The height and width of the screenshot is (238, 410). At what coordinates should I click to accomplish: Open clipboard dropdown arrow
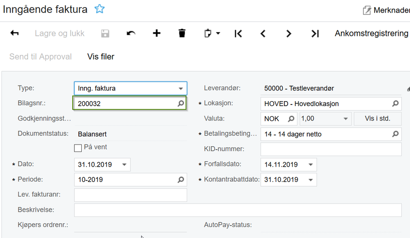pyautogui.click(x=218, y=34)
